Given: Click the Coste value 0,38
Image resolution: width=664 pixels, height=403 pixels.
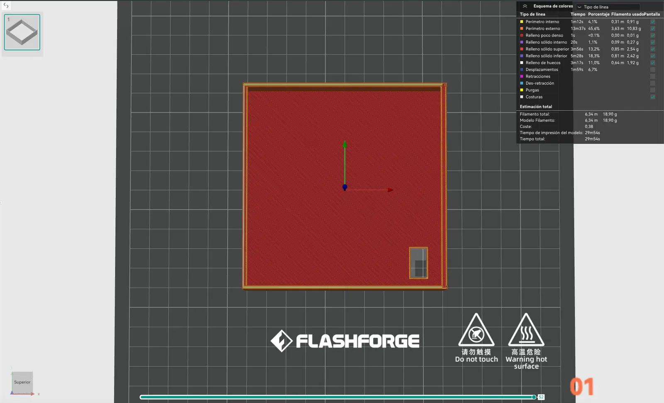Looking at the screenshot, I should 589,127.
